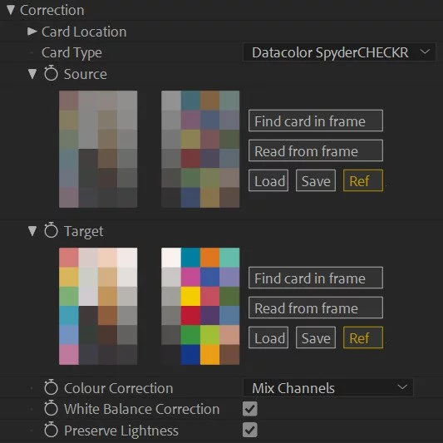Click the Preserve Lightness label

(121, 431)
